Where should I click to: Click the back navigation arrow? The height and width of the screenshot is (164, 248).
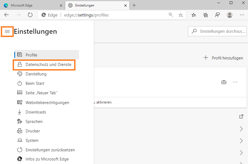click(6, 15)
